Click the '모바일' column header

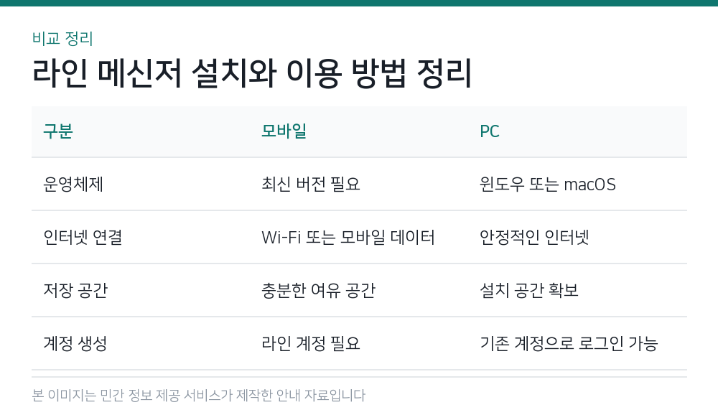(284, 131)
